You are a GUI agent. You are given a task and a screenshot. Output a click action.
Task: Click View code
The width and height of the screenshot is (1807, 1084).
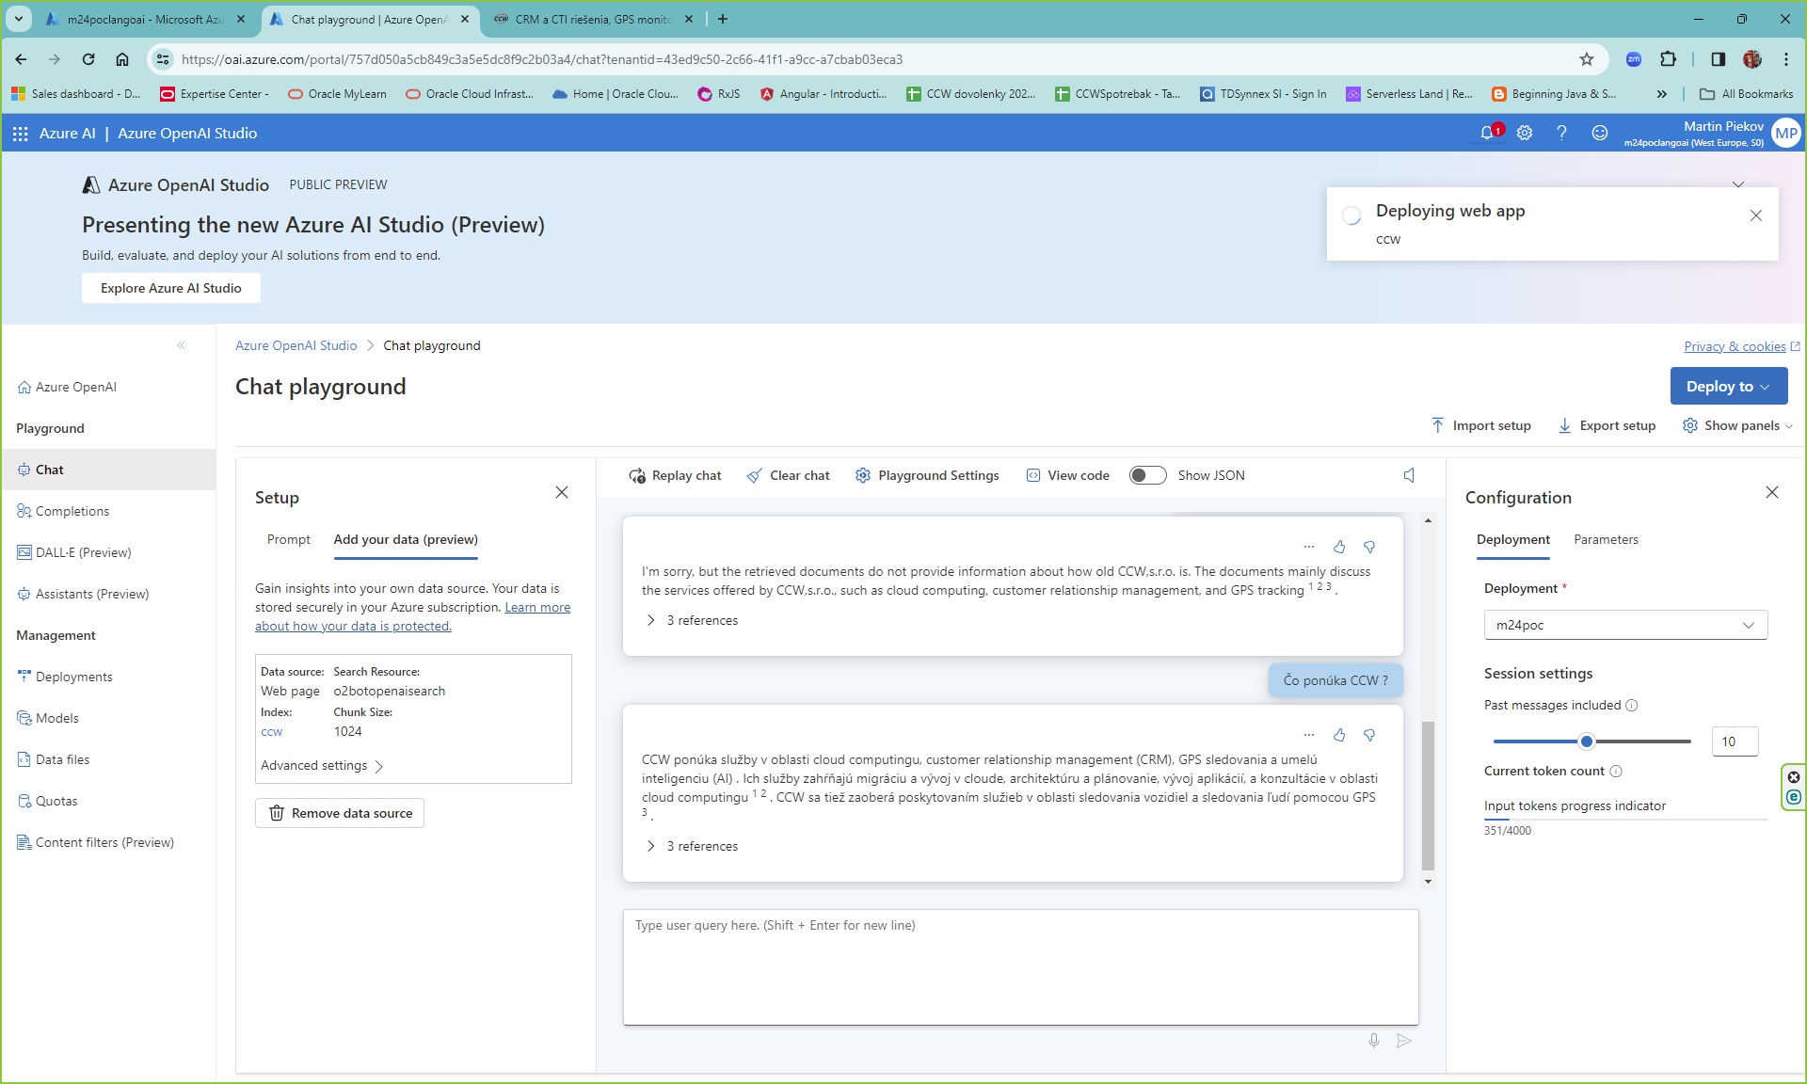coord(1067,475)
